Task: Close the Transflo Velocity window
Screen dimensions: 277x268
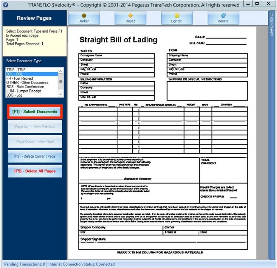Action: coord(268,3)
